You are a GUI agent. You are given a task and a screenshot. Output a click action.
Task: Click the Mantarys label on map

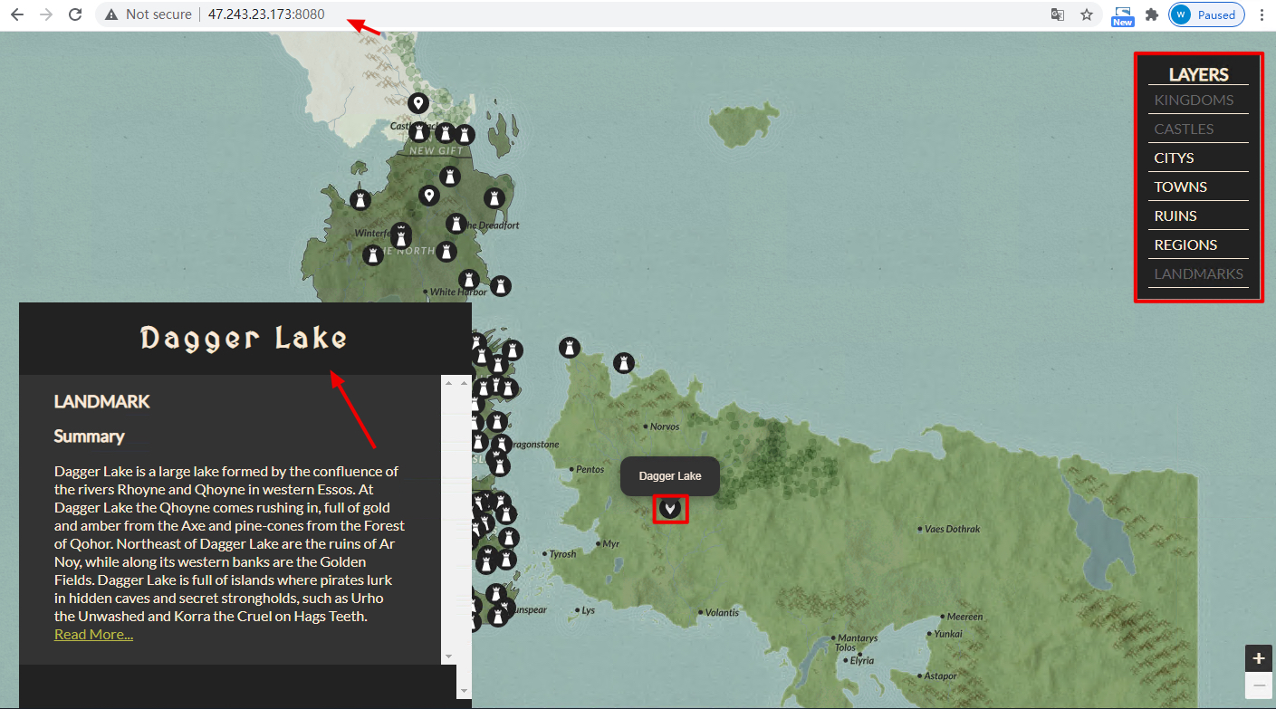pyautogui.click(x=858, y=638)
